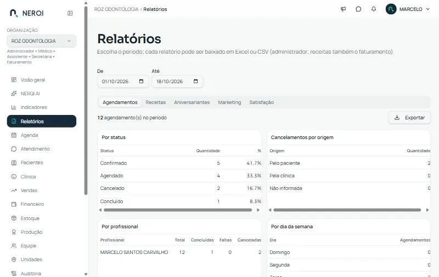Go to Visão geral in sidebar
Screen dimensions: 439x277
pos(42,80)
